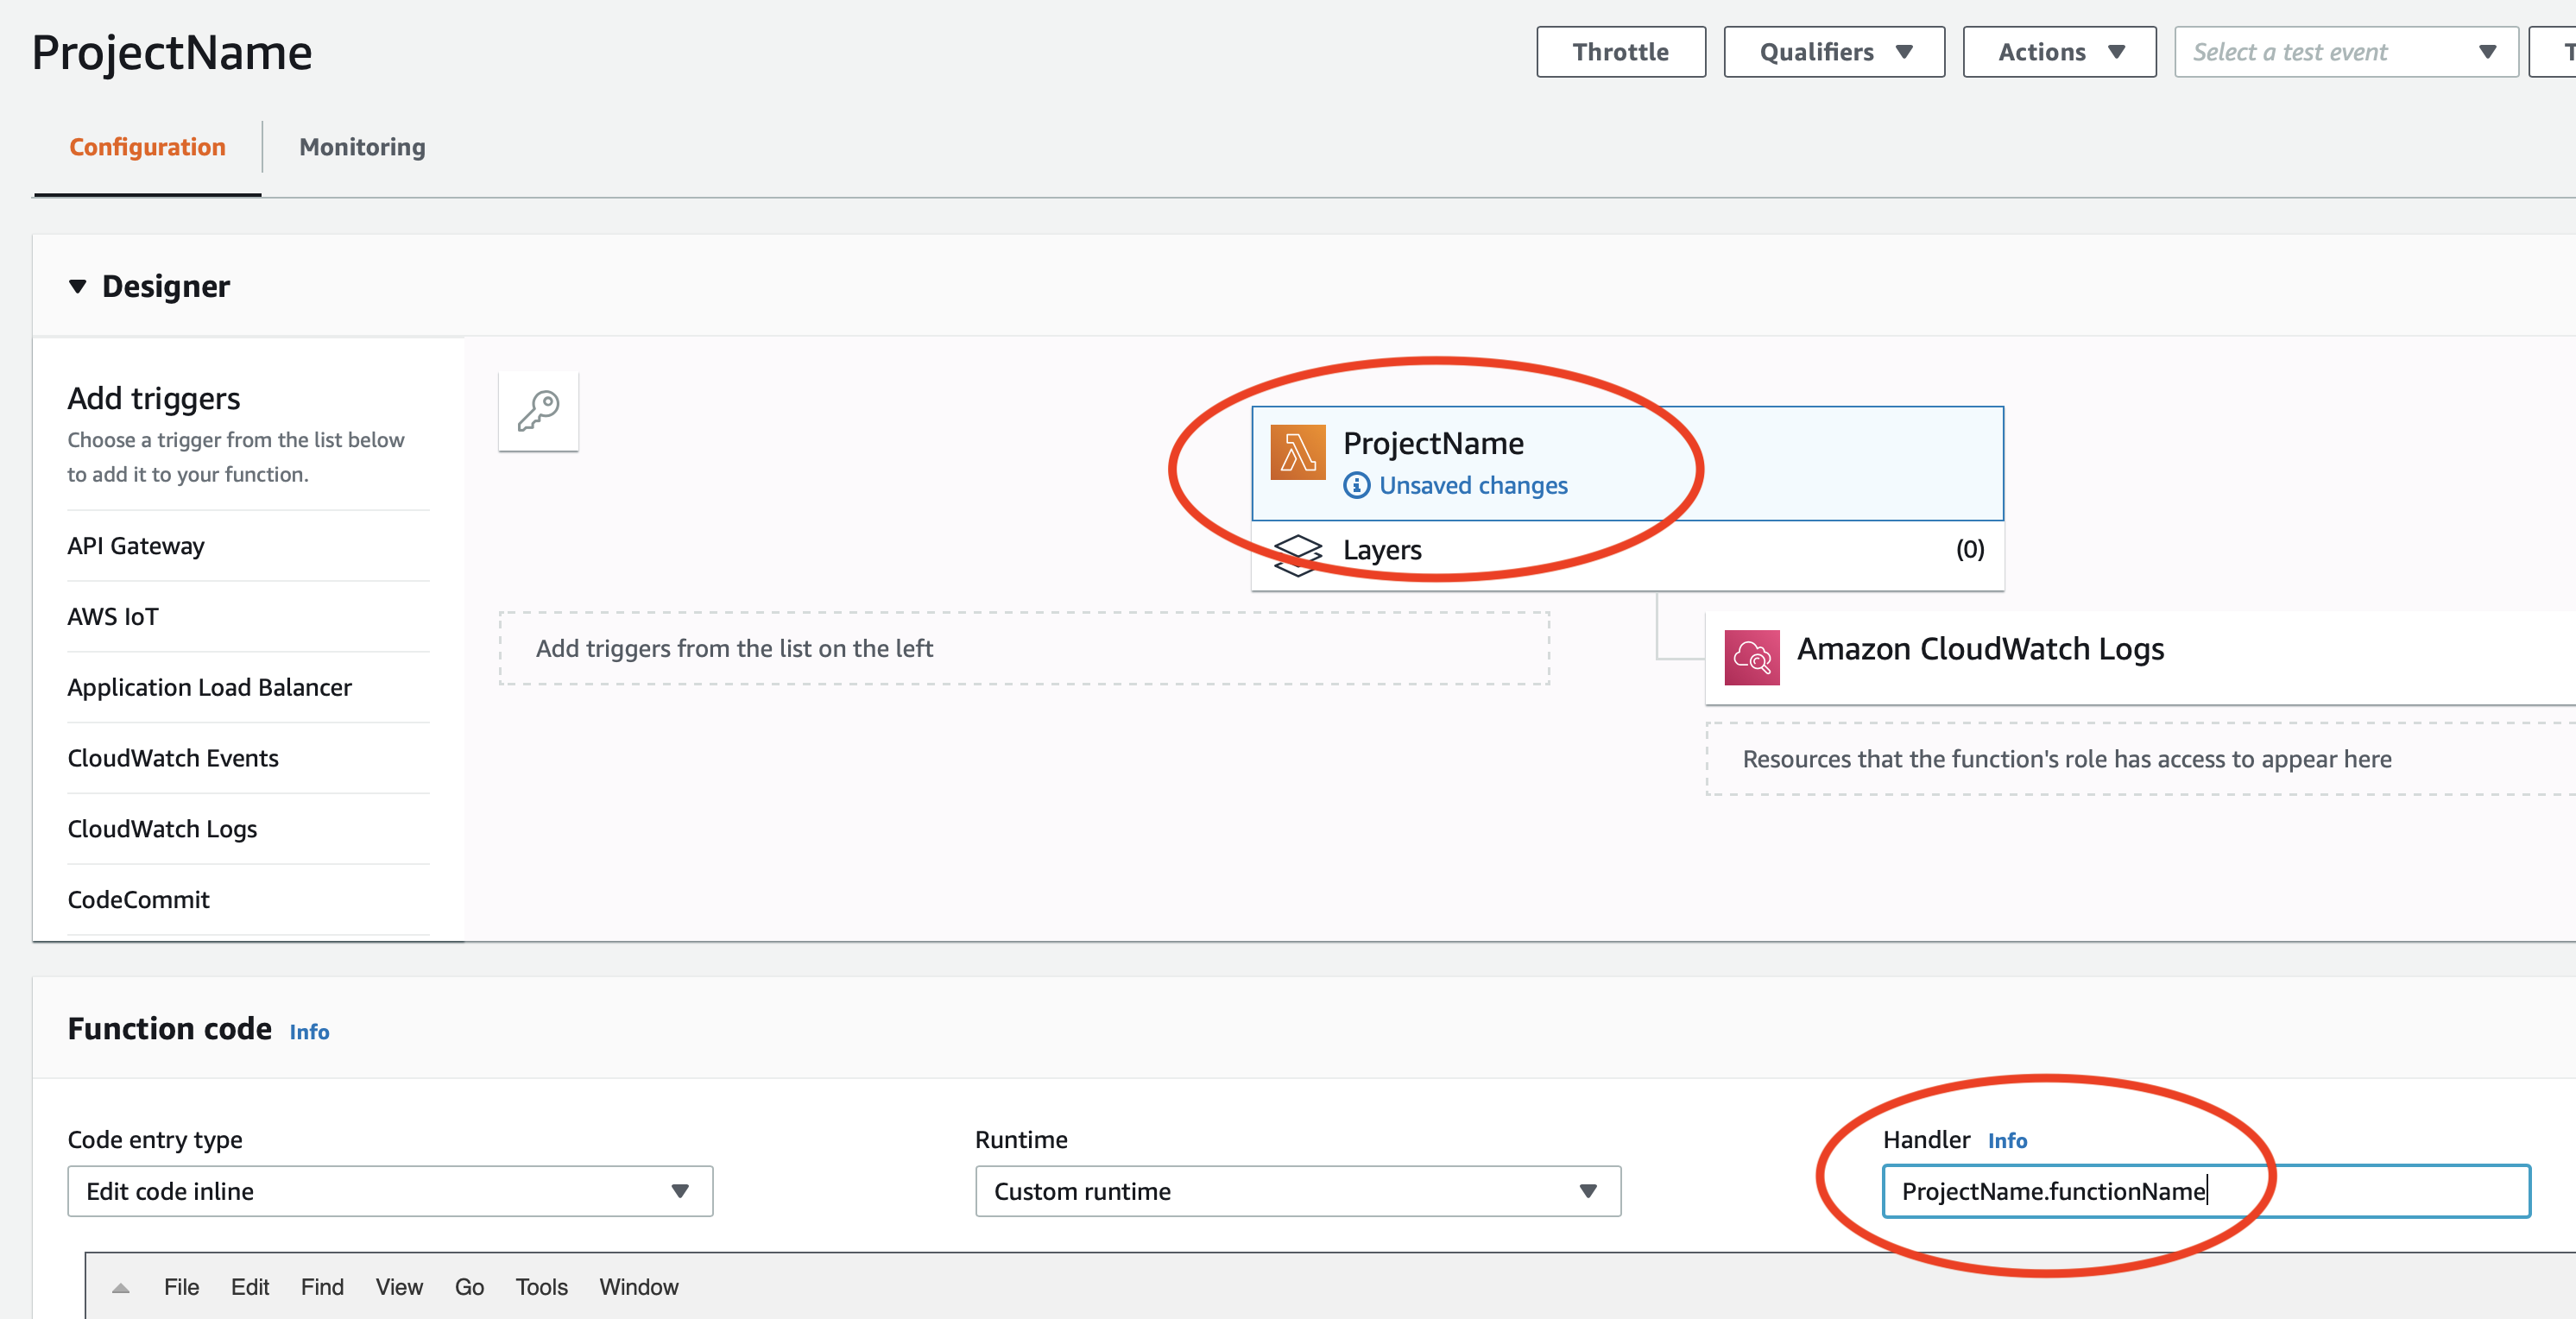The image size is (2576, 1319).
Task: Click the Layers count (0)
Action: coord(1969,549)
